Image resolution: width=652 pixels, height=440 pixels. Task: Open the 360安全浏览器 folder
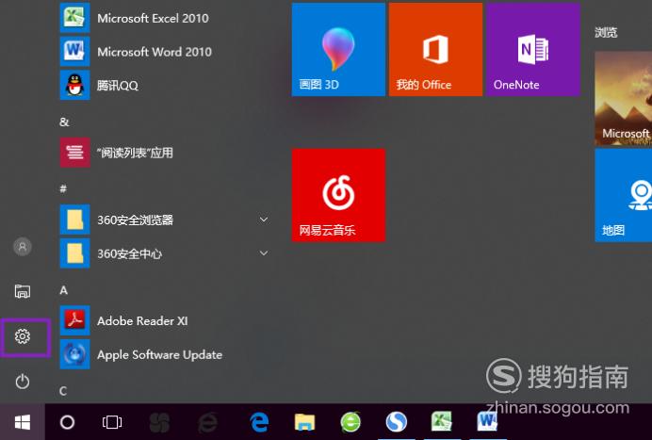167,220
